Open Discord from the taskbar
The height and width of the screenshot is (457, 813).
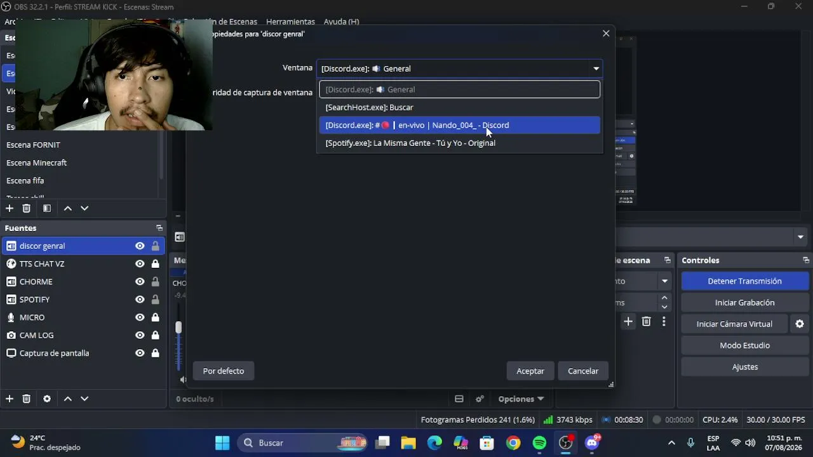(592, 443)
